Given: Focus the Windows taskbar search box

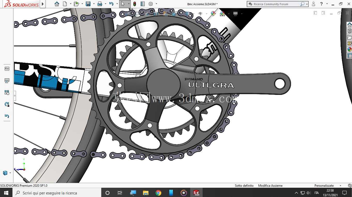Looking at the screenshot, I should [57, 193].
